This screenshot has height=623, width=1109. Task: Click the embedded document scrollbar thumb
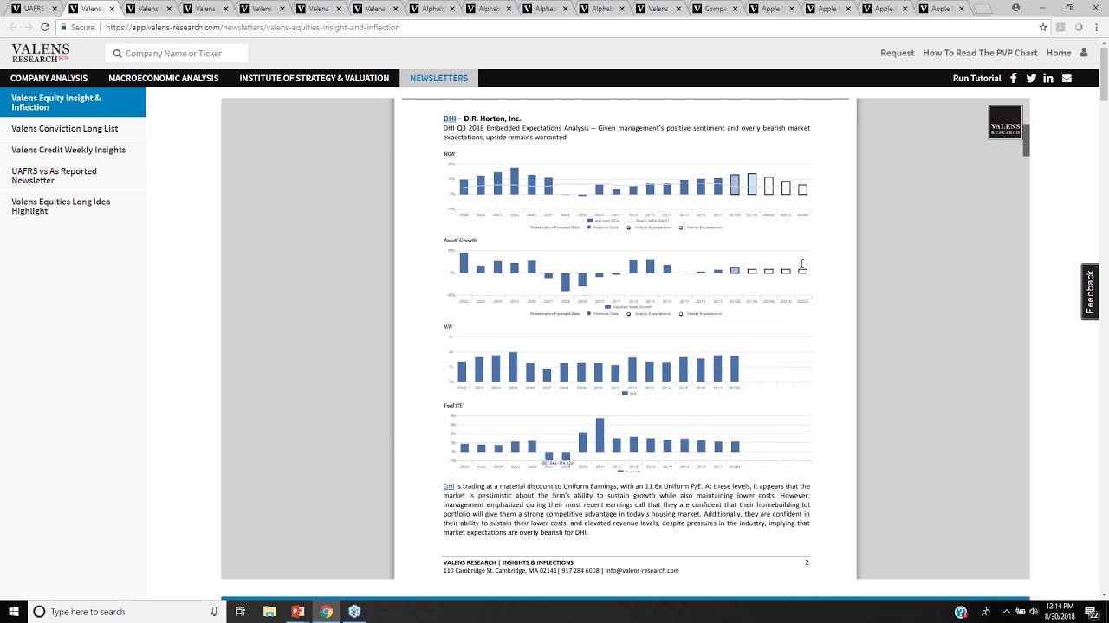point(1026,140)
